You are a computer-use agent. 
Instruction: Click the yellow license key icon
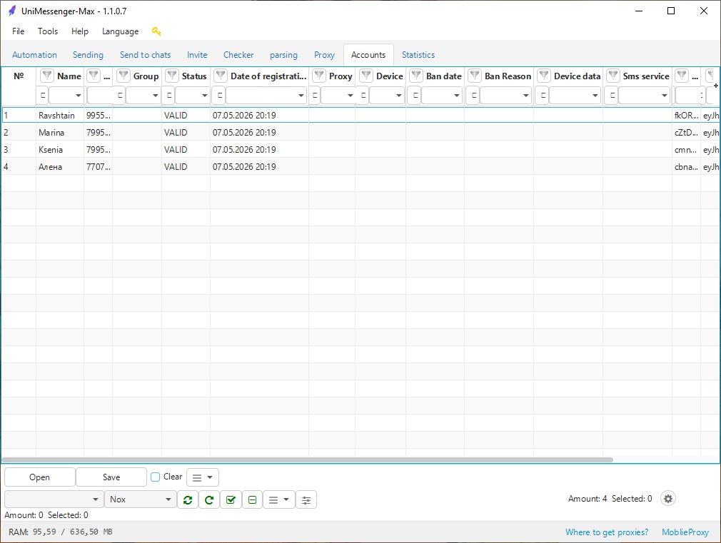[x=156, y=31]
